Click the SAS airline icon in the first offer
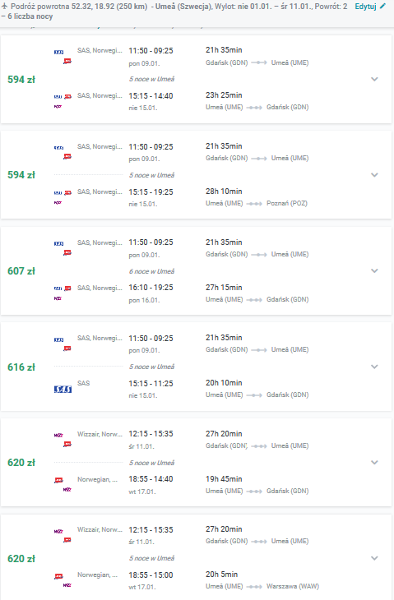 (x=58, y=52)
